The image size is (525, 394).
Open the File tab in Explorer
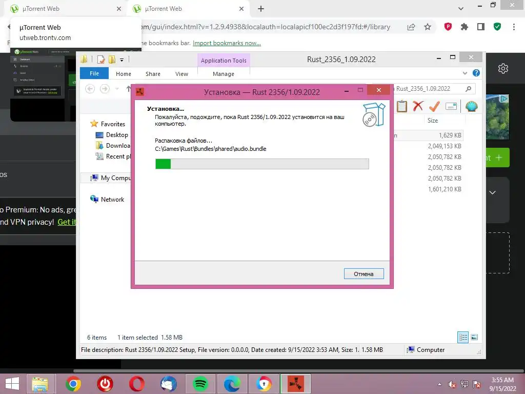tap(94, 73)
